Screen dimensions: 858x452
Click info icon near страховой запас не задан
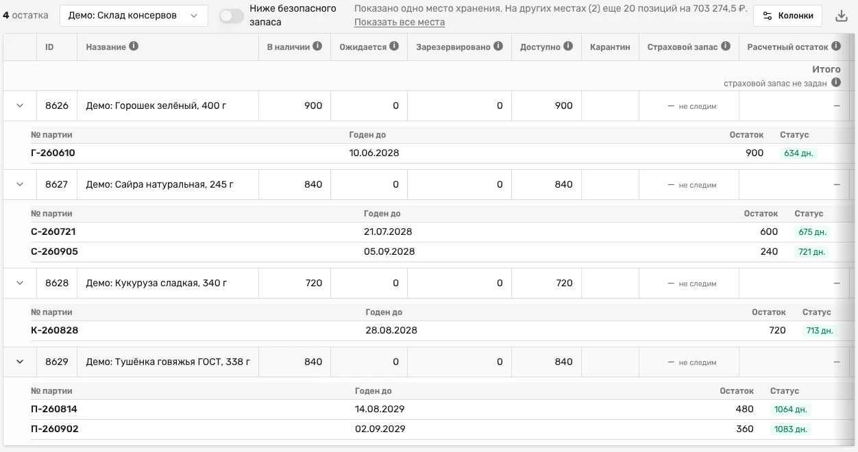836,83
